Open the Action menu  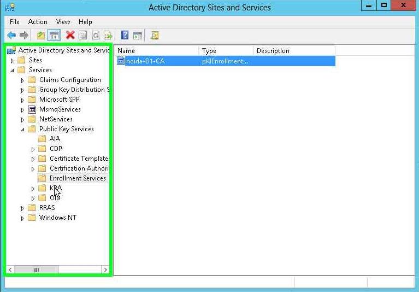pos(38,22)
